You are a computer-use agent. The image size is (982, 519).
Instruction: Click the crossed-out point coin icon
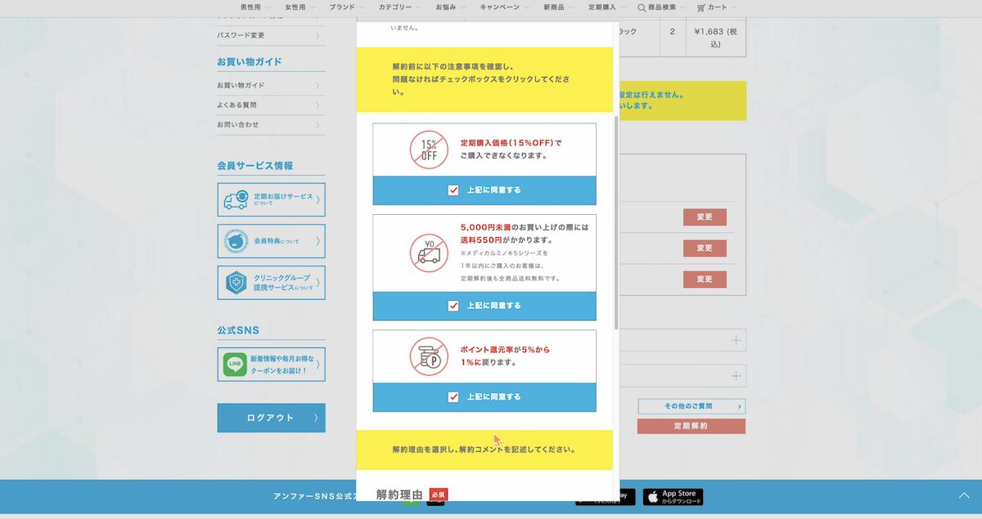(428, 357)
